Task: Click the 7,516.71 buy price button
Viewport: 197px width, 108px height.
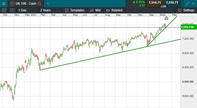Action: pos(172,3)
